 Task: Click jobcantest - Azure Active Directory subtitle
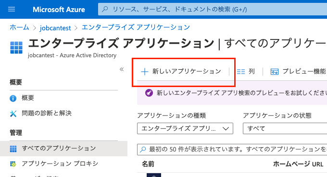coord(72,55)
